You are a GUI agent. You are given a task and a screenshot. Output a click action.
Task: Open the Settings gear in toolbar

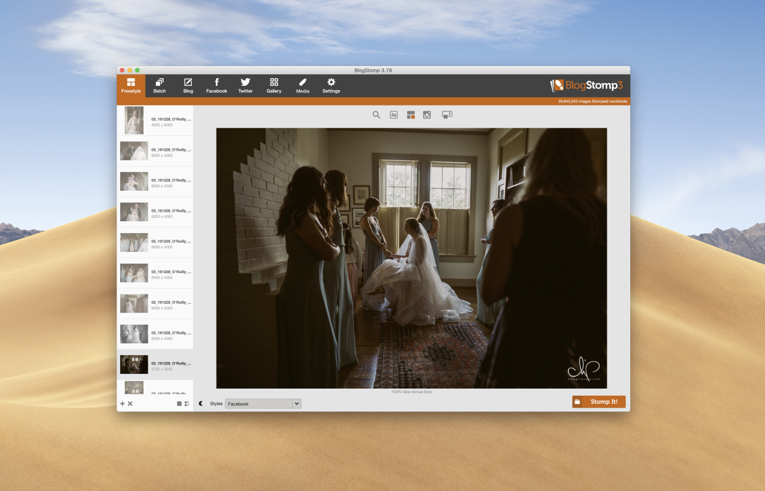click(331, 85)
